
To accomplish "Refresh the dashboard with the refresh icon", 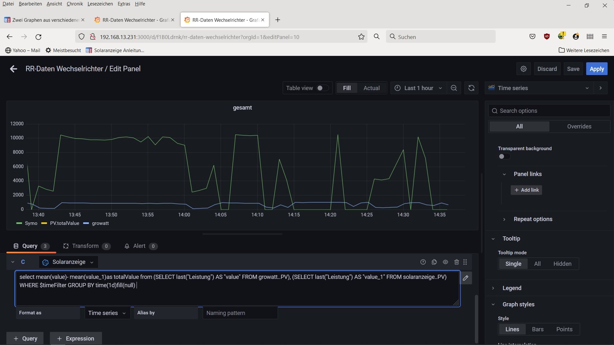I will click(x=471, y=88).
